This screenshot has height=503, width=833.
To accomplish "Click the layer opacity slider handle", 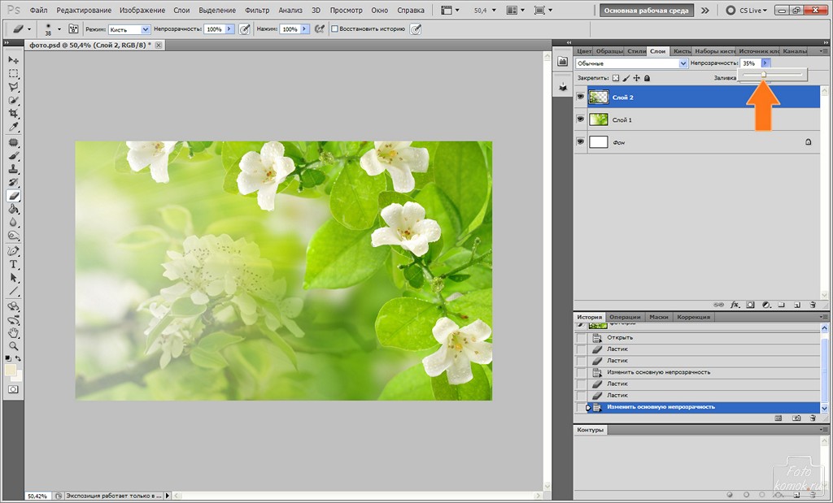I will [763, 75].
